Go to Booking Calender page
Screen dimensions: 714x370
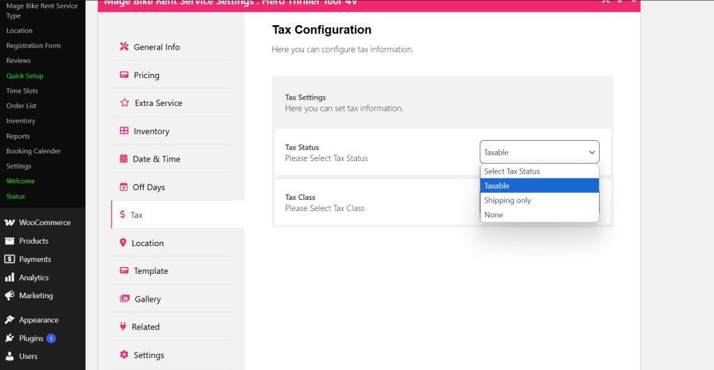[33, 151]
